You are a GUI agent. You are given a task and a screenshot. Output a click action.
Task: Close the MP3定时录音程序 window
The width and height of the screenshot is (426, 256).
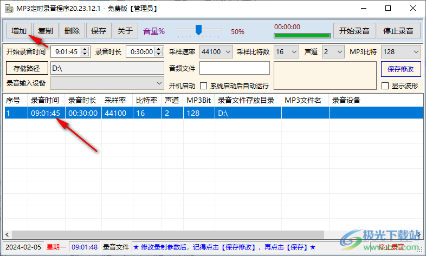(413, 9)
